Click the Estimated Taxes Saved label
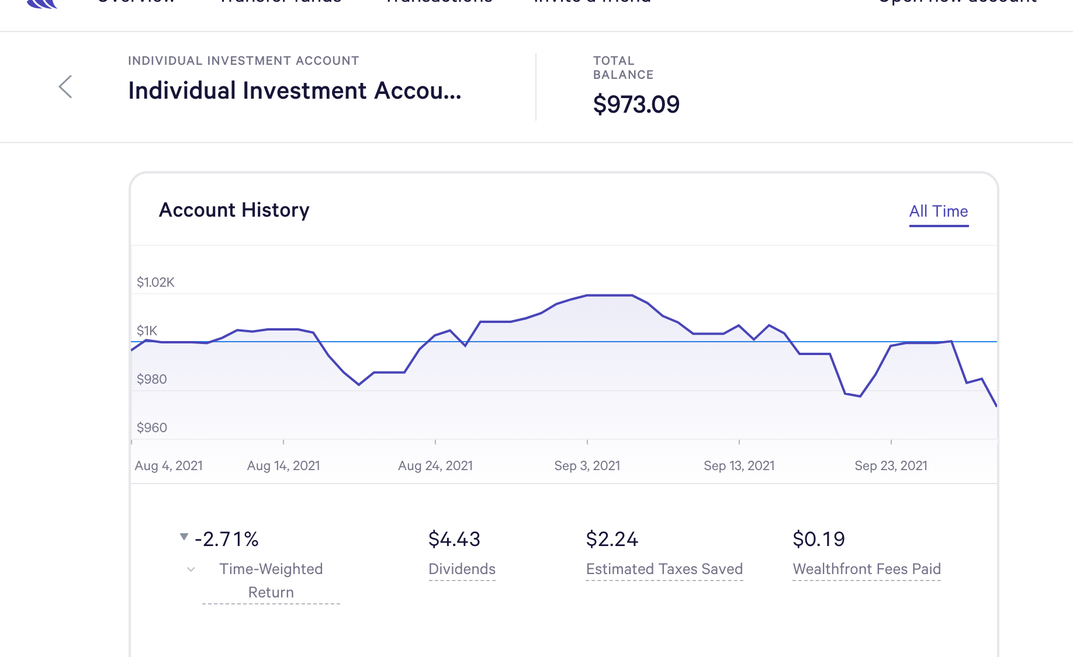This screenshot has height=657, width=1073. [664, 569]
